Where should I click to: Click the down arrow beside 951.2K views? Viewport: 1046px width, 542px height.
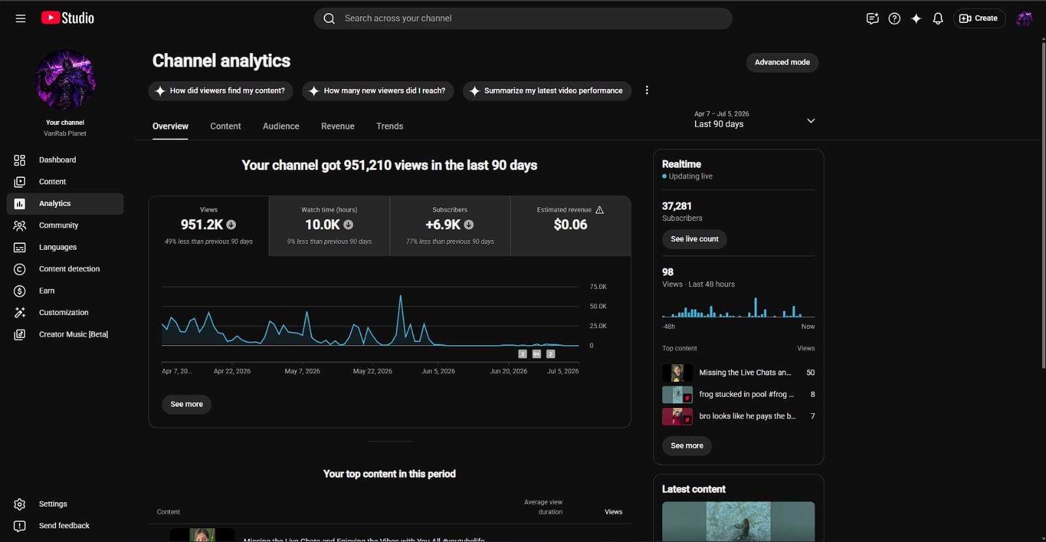tap(231, 224)
